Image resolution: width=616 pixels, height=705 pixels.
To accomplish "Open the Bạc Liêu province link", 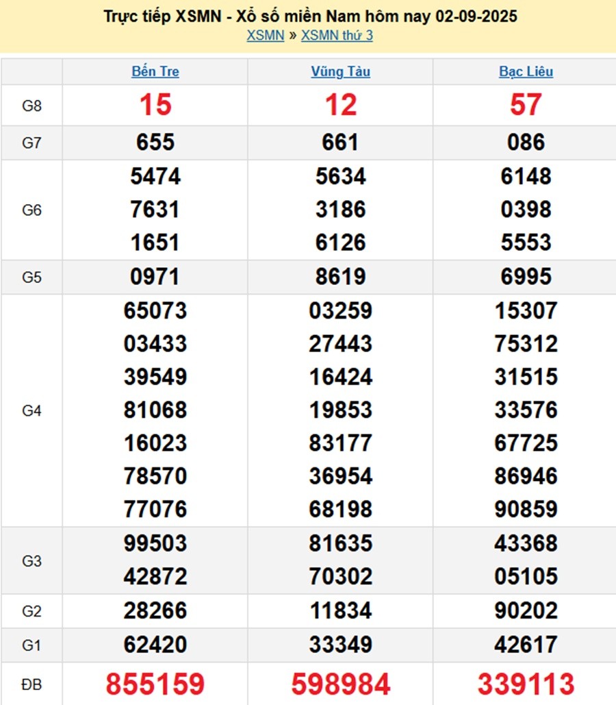I will 526,71.
